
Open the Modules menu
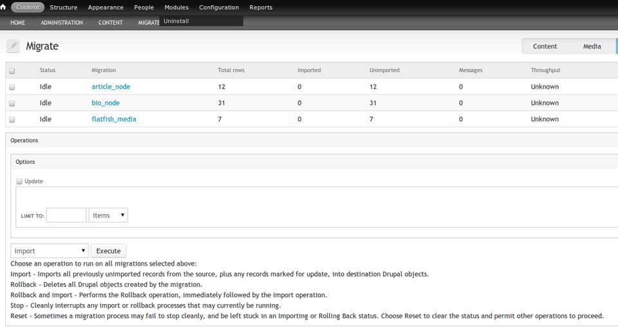[176, 8]
